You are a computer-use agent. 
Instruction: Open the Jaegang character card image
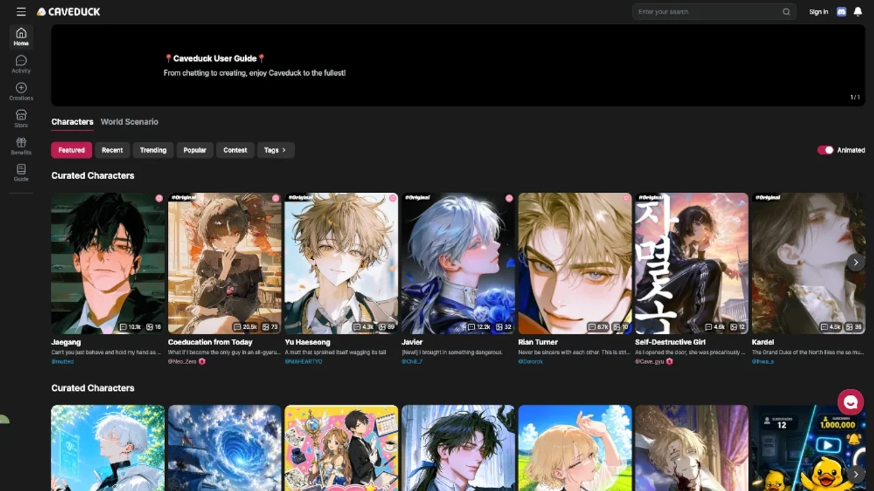pyautogui.click(x=108, y=263)
